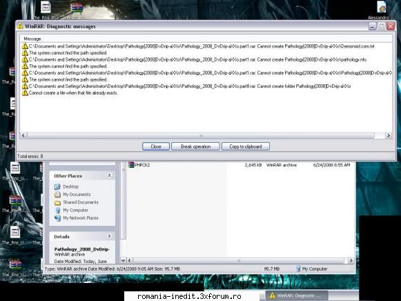The height and width of the screenshot is (301, 401).
Task: Open Shared Documents in Other Places
Action: tap(81, 202)
